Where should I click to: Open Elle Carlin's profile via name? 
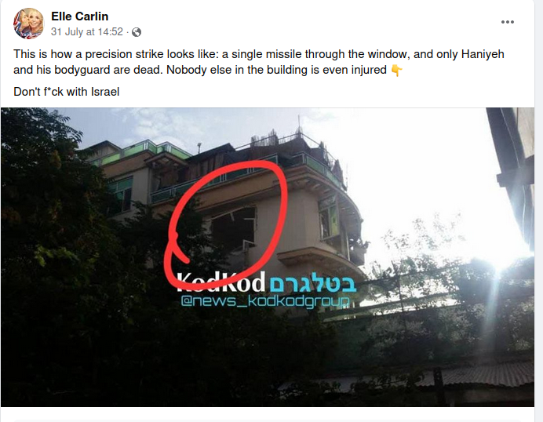tap(80, 16)
